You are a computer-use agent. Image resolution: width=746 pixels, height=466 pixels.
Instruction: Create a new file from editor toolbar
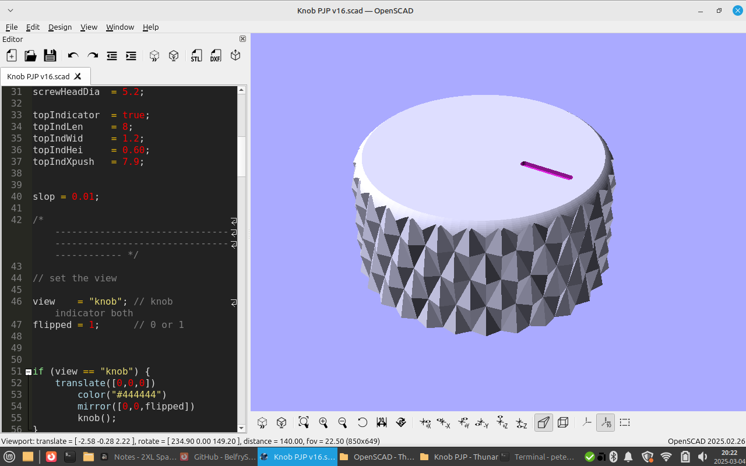11,55
